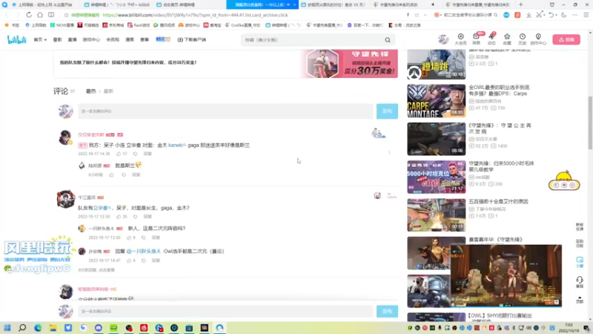Click the bottom sticky 发布 button
The width and height of the screenshot is (593, 334).
(x=387, y=311)
